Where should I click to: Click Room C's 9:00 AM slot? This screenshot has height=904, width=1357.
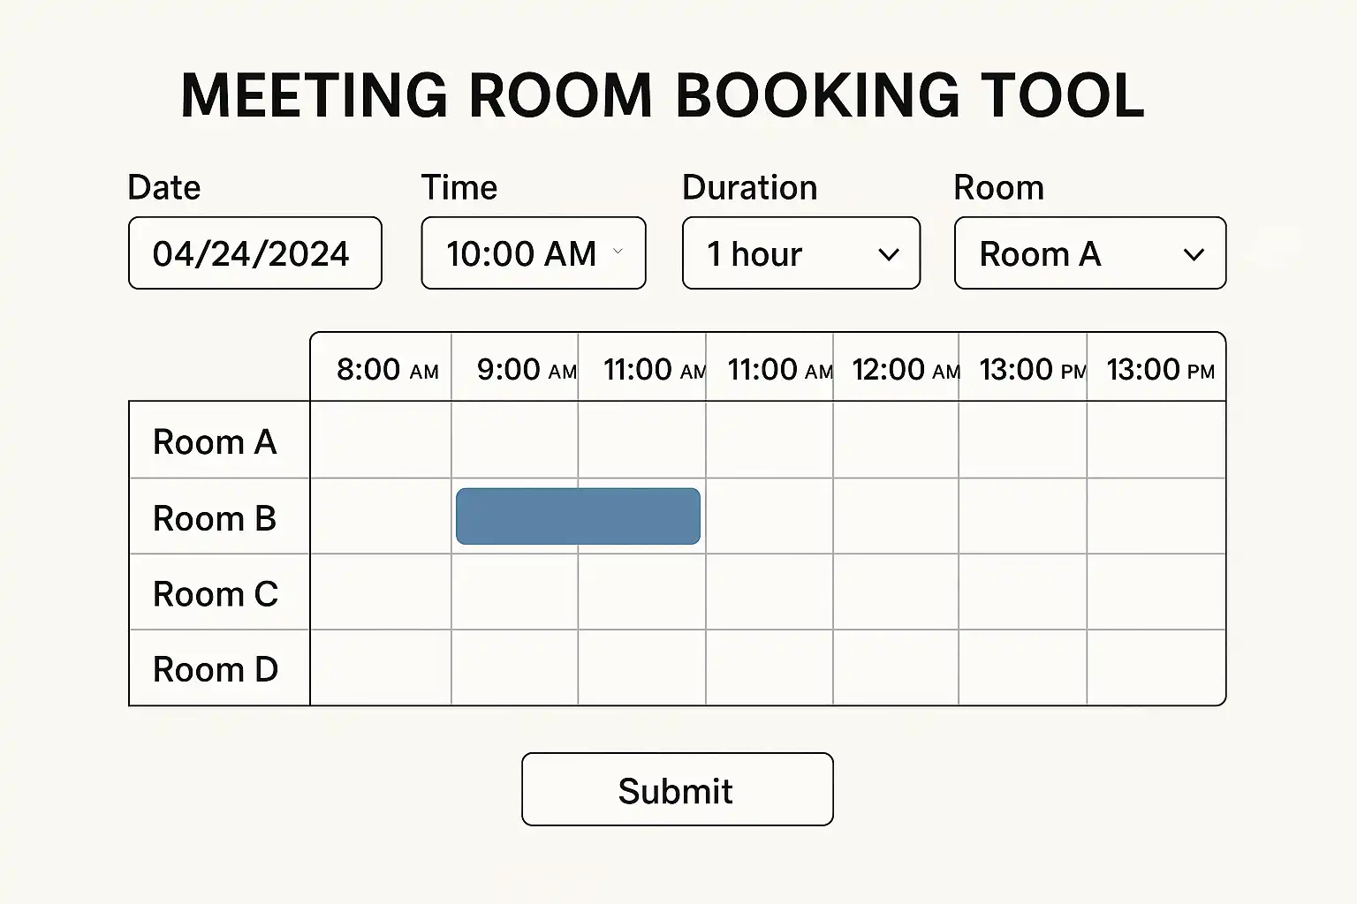(515, 592)
